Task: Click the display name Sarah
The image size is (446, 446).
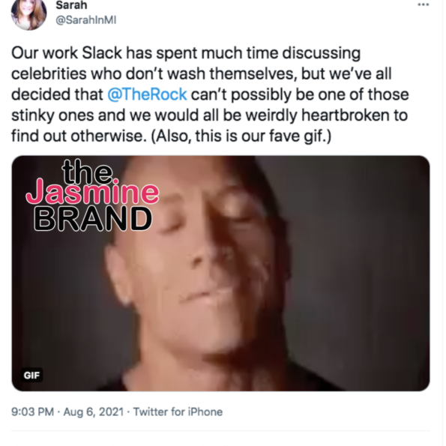Action: point(71,4)
